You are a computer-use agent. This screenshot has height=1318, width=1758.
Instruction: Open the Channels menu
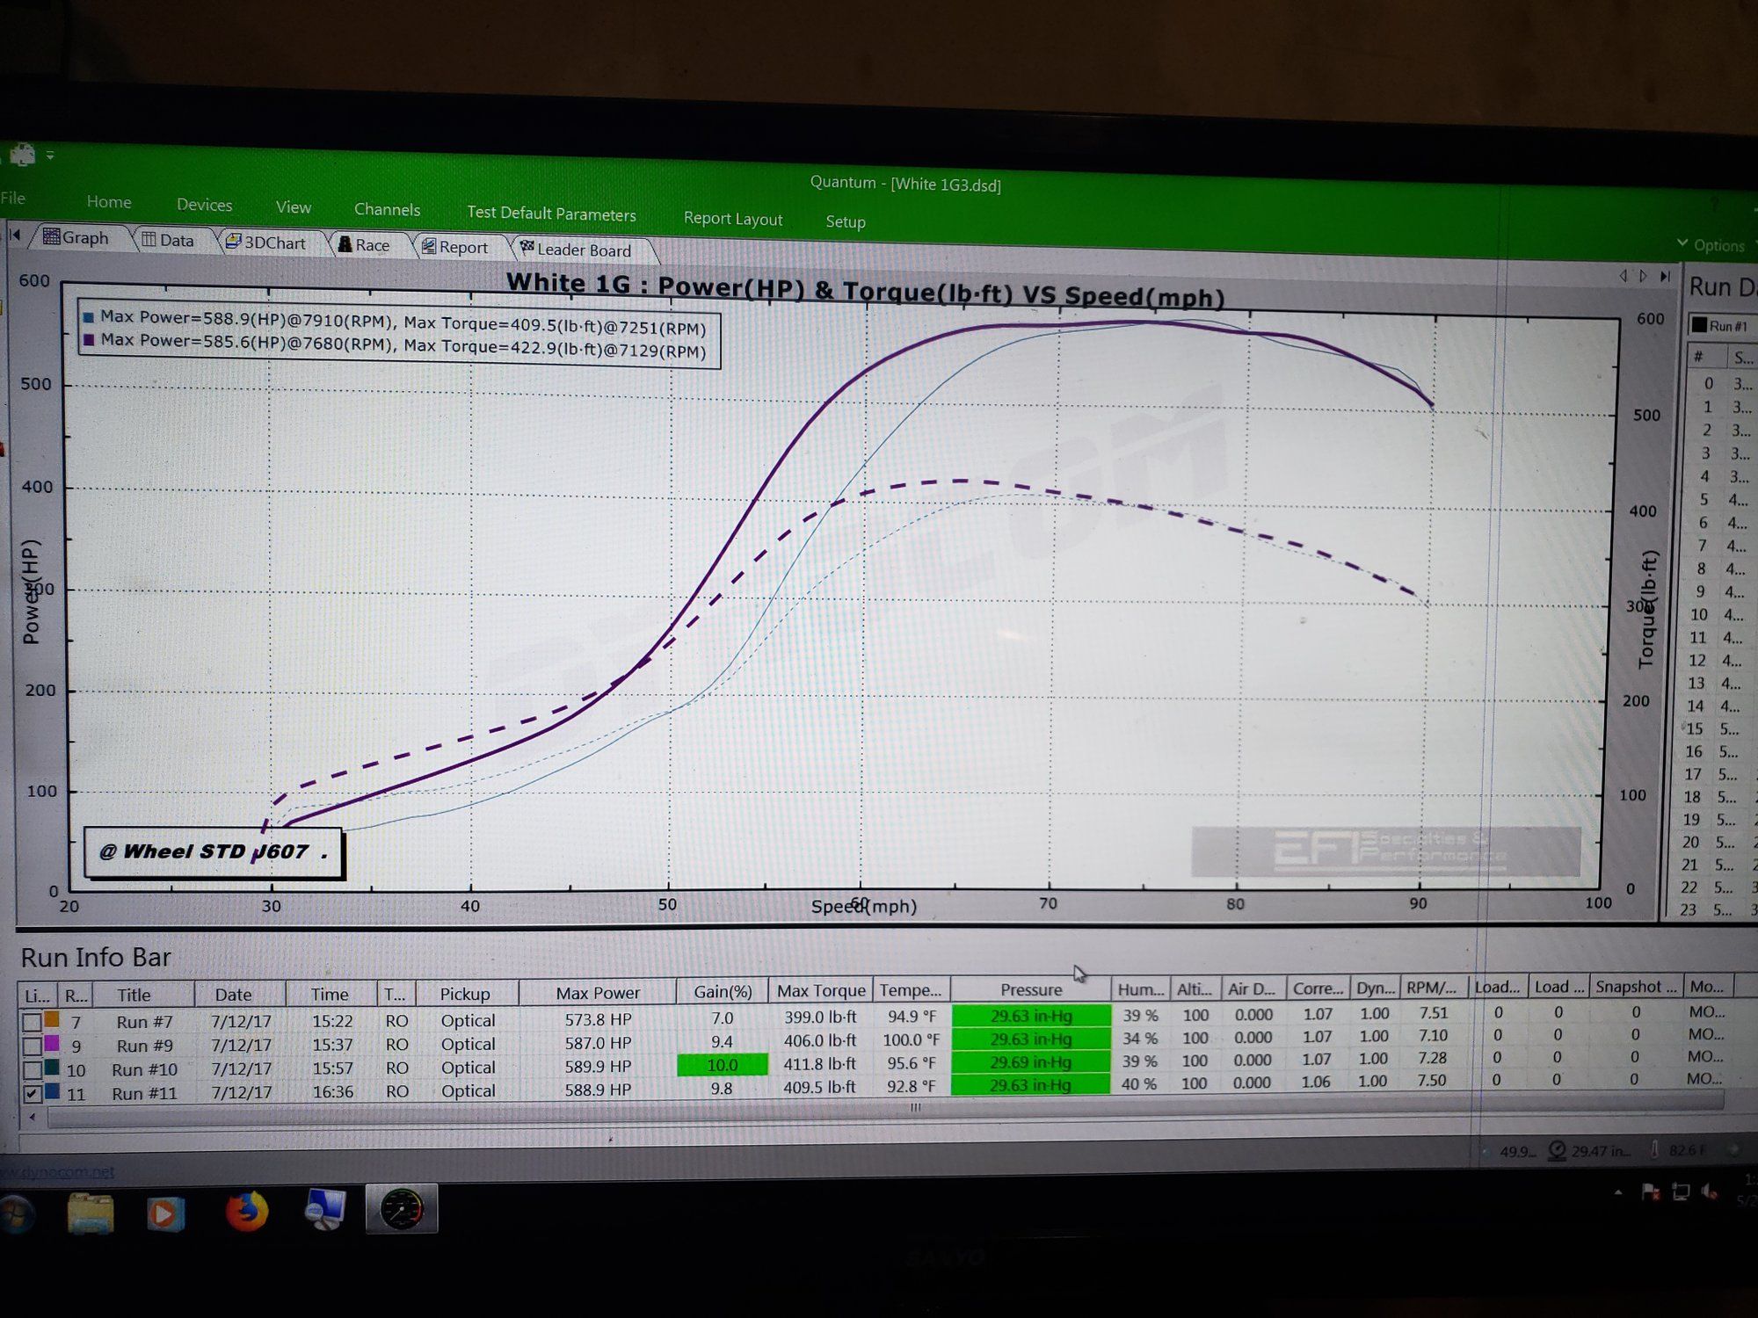387,209
